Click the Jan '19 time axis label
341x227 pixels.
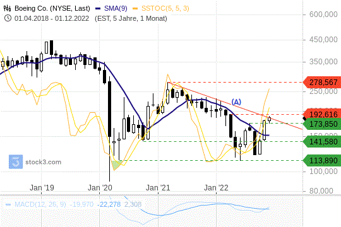click(x=42, y=188)
